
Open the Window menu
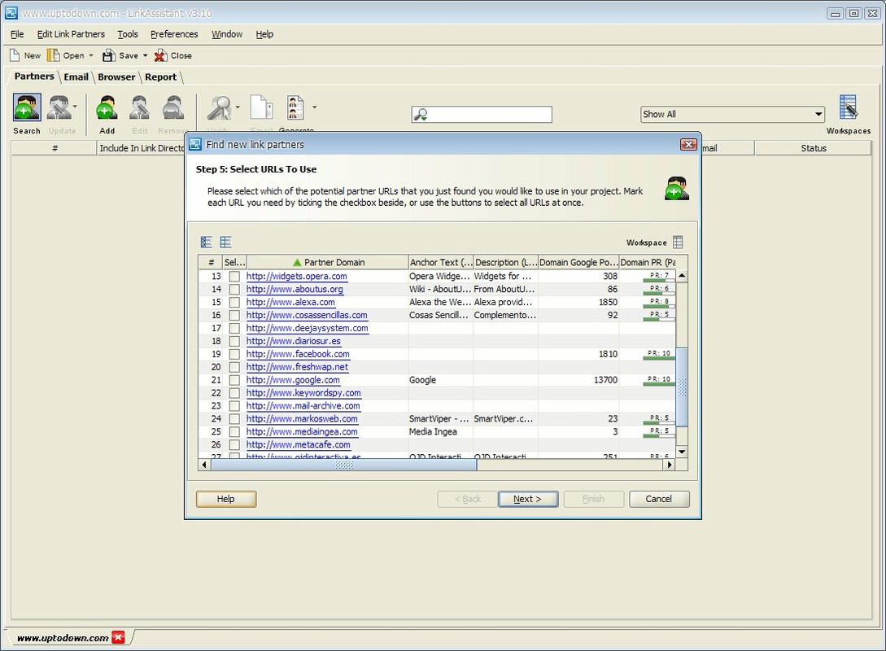[x=227, y=34]
